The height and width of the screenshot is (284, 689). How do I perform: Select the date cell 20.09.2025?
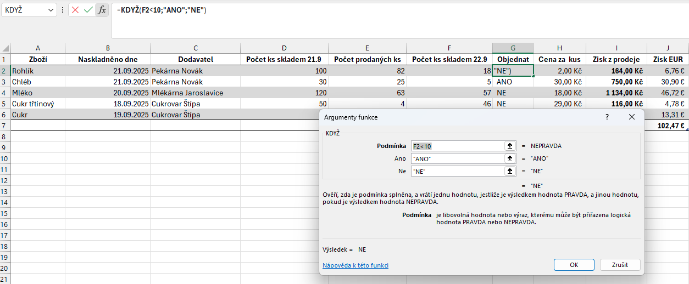pyautogui.click(x=108, y=93)
